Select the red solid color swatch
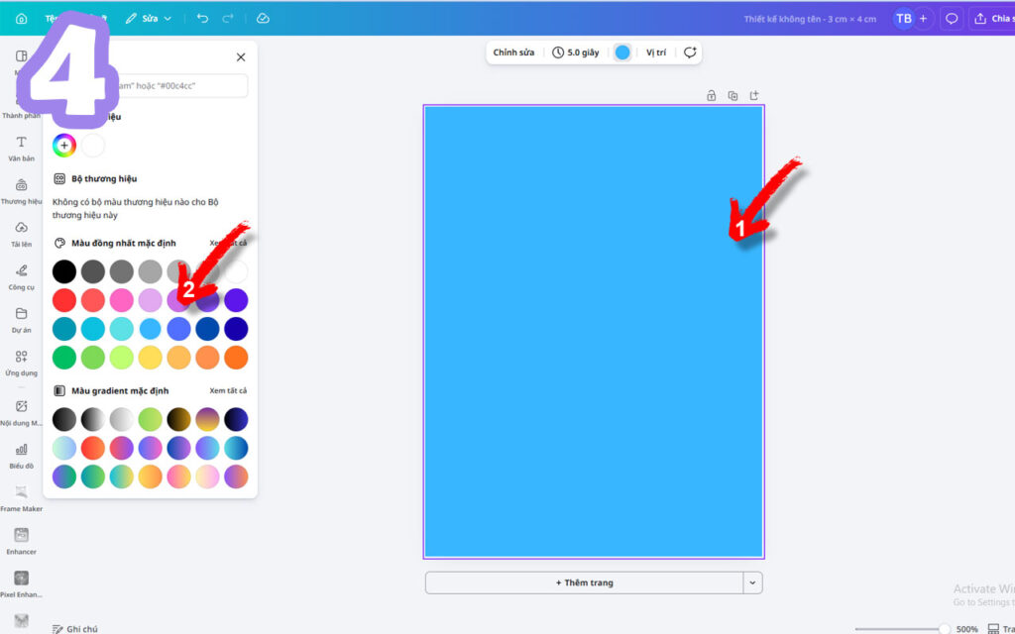This screenshot has height=634, width=1015. [x=64, y=300]
